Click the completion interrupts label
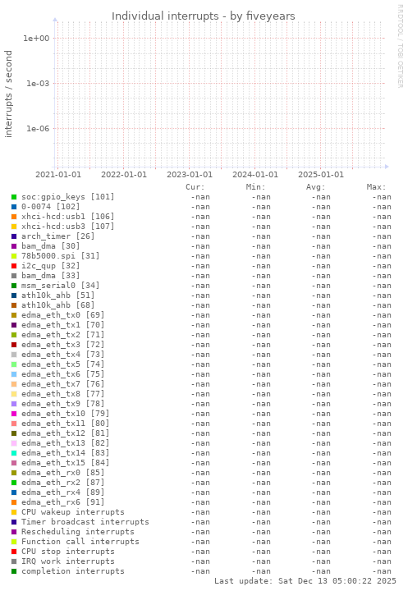 click(73, 571)
